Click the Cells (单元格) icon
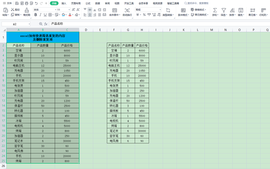Screen dimensions: 270x169 point(253,10)
